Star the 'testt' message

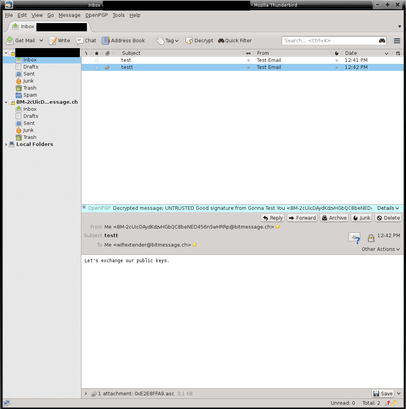(x=97, y=67)
